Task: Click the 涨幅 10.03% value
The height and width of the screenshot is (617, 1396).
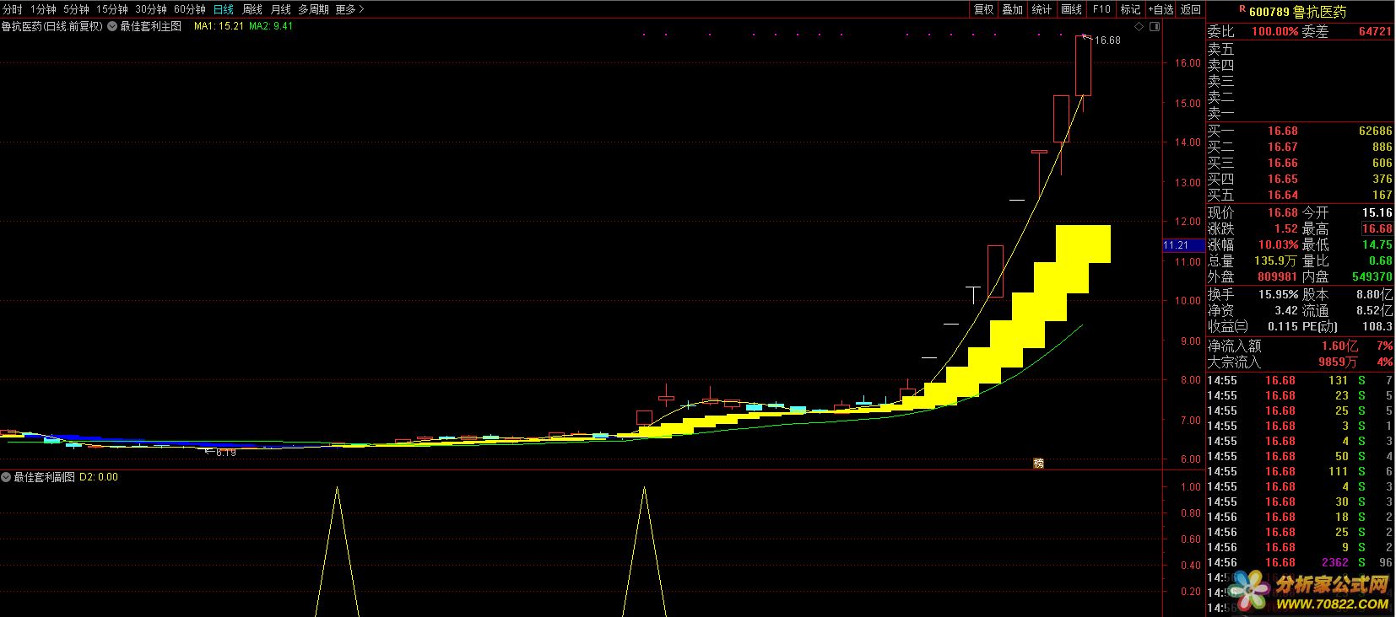Action: point(1278,244)
